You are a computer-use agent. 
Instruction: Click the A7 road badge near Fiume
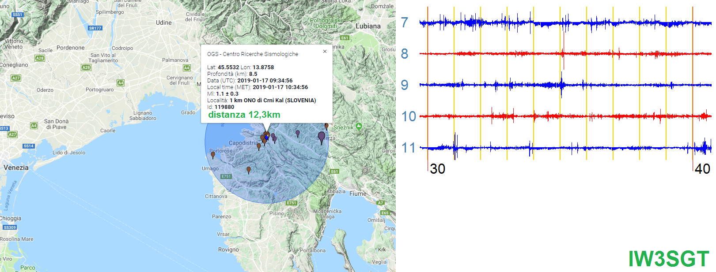click(x=380, y=203)
